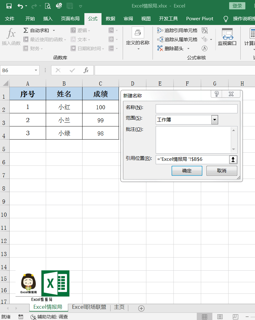The width and height of the screenshot is (255, 320).
Task: Open Print Preview from quick access toolbar
Action: 48,6
